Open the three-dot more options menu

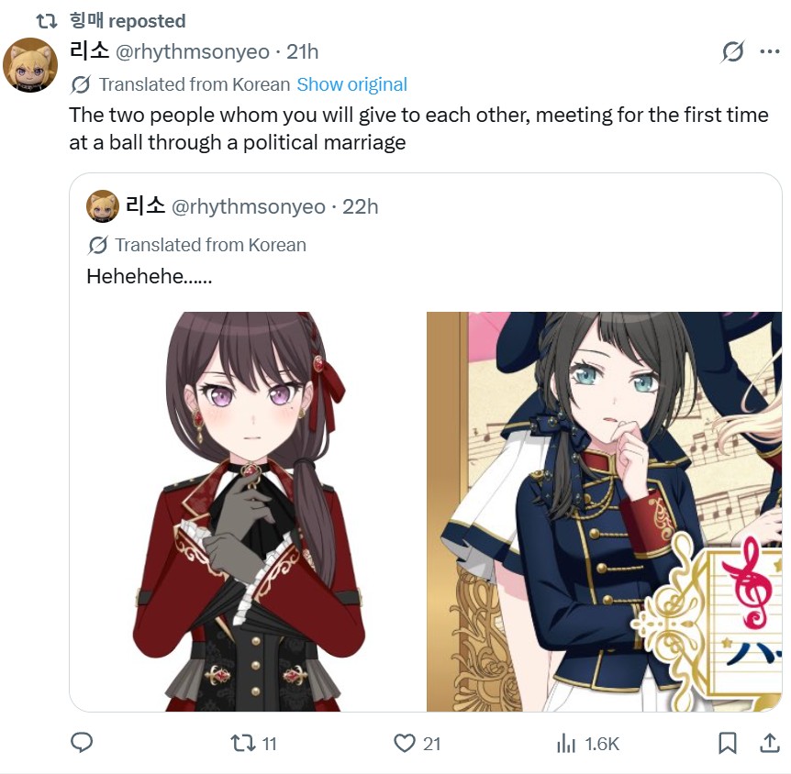tap(770, 51)
